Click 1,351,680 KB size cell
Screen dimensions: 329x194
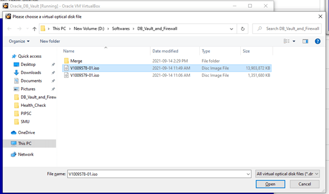click(259, 75)
